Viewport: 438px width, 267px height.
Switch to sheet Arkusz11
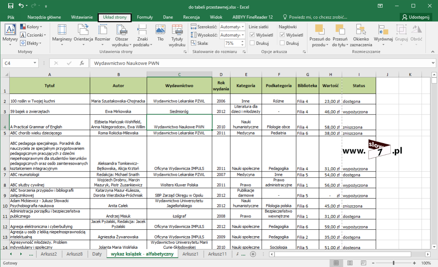click(217, 254)
